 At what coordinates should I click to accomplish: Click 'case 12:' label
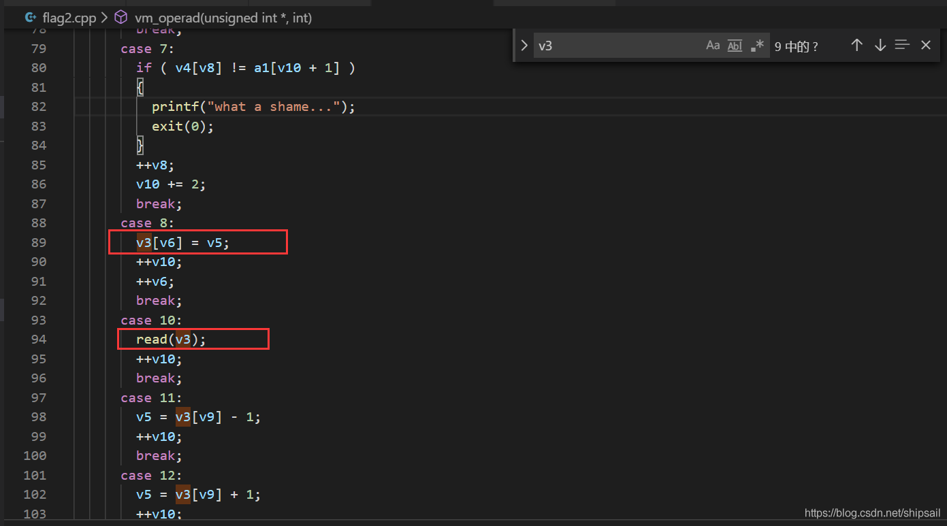pos(152,475)
